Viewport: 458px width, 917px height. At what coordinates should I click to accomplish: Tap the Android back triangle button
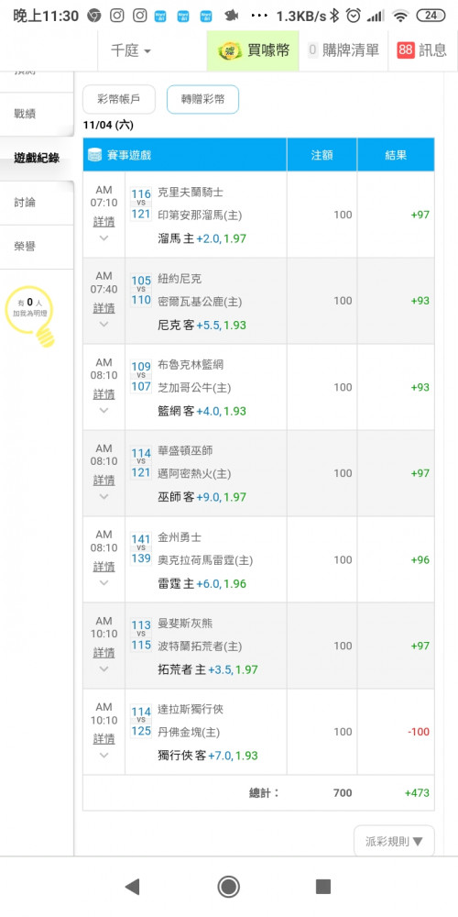pyautogui.click(x=133, y=887)
